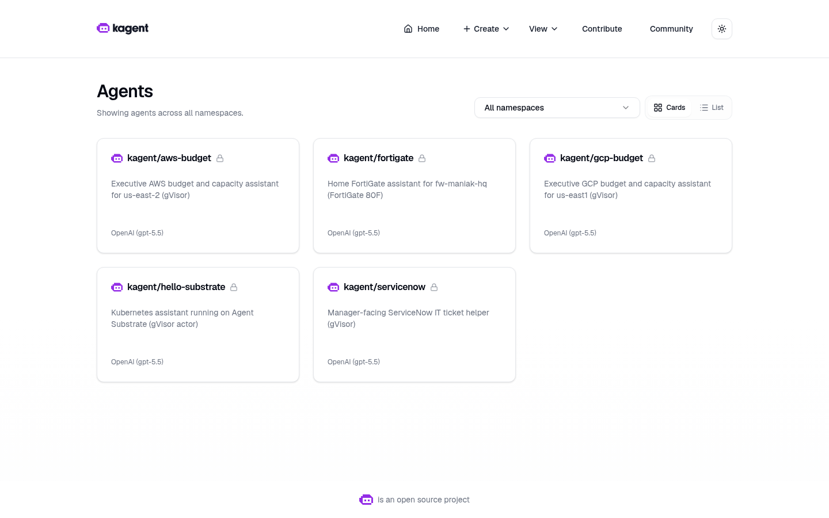Open the Community link

click(x=671, y=29)
